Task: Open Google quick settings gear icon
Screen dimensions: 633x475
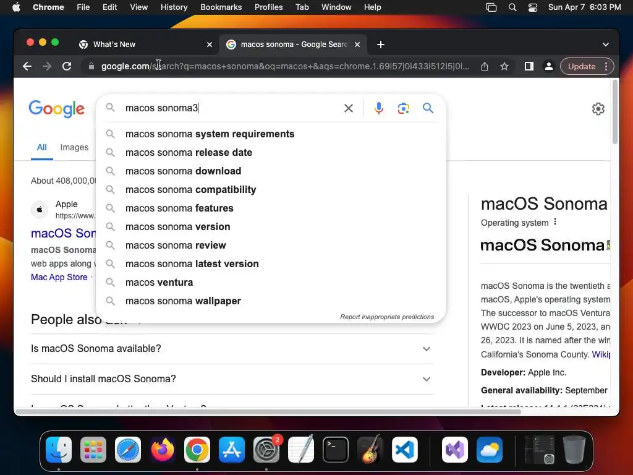Action: [x=598, y=109]
